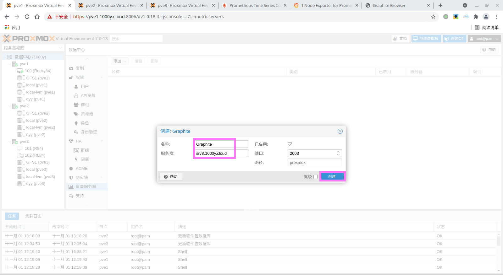The width and height of the screenshot is (503, 275).
Task: Click the 路径 proxmox input field
Action: (314, 162)
